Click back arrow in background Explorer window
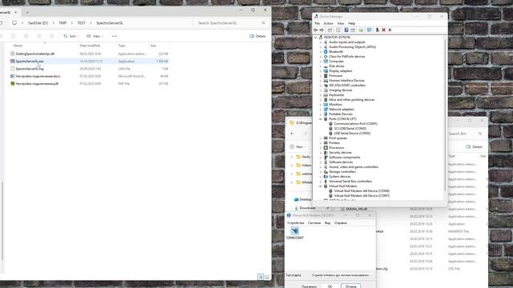This screenshot has width=513, height=288. (x=292, y=134)
